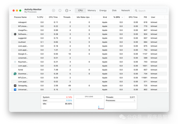Switch to the Energy tab
Viewport: 178px width, 124px height.
[103, 11]
